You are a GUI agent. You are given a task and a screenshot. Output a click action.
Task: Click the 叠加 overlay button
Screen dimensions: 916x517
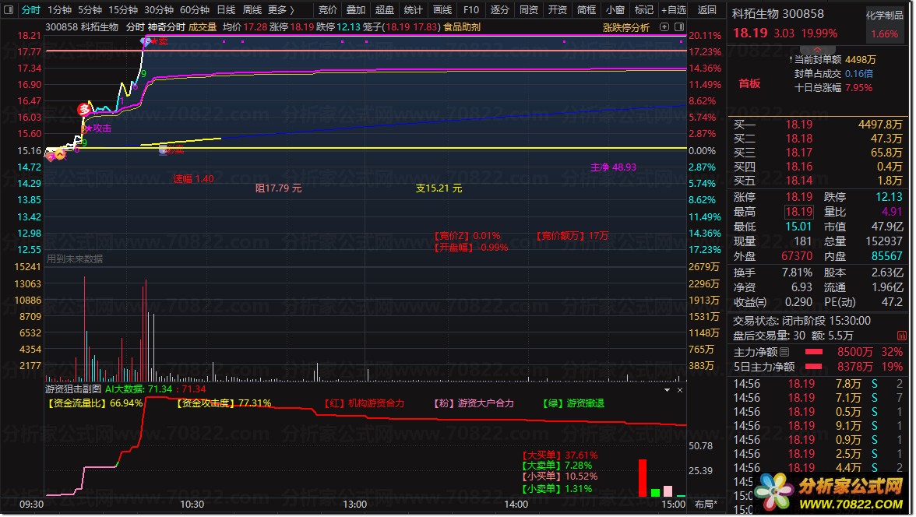click(x=356, y=10)
